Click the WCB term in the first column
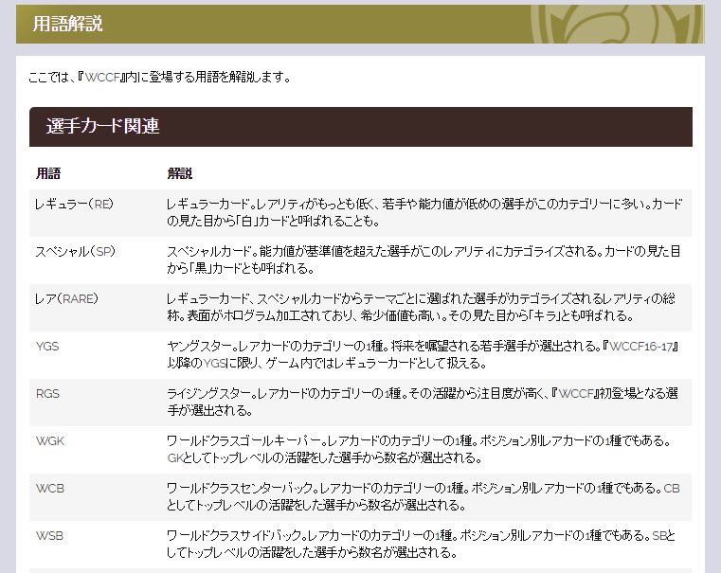Image resolution: width=721 pixels, height=573 pixels. click(50, 488)
